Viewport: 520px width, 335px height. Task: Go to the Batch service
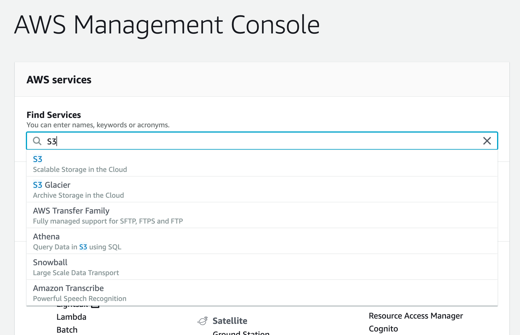click(x=67, y=330)
